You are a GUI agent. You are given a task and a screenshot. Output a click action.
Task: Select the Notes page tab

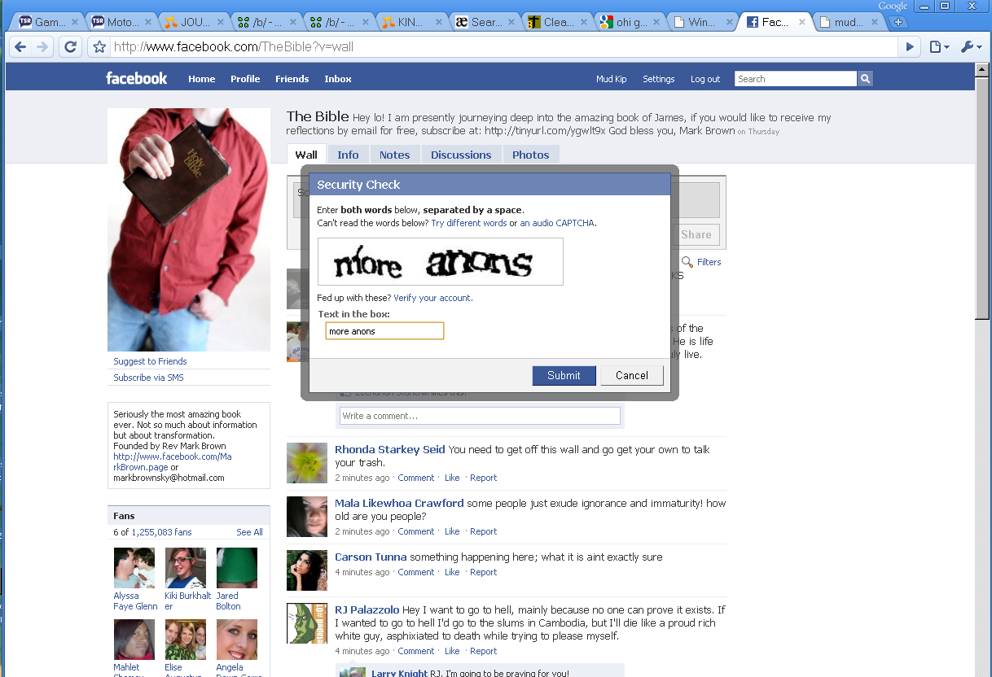tap(395, 155)
